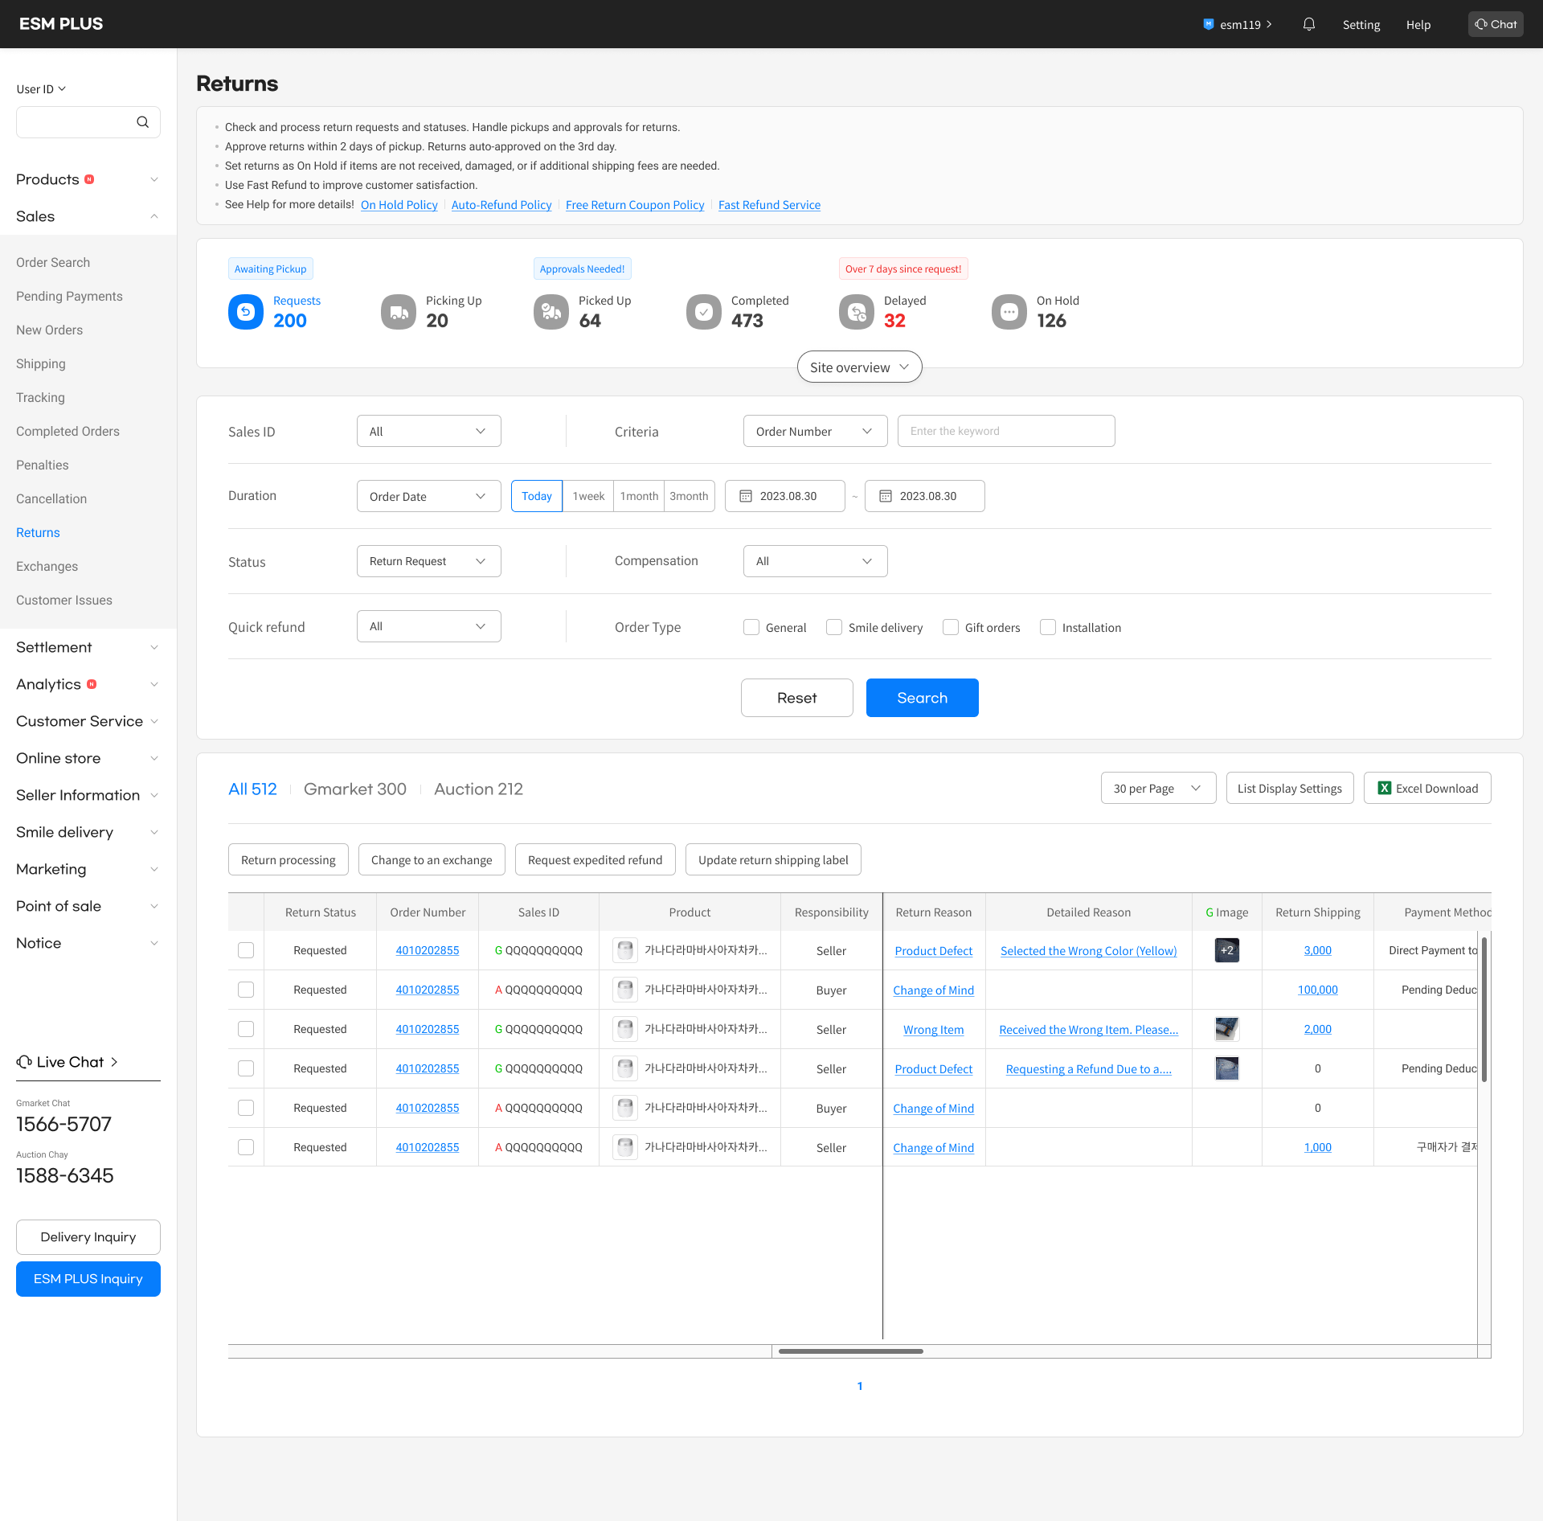Switch to the Gmarket 300 tab
Viewport: 1543px width, 1521px height.
354,789
